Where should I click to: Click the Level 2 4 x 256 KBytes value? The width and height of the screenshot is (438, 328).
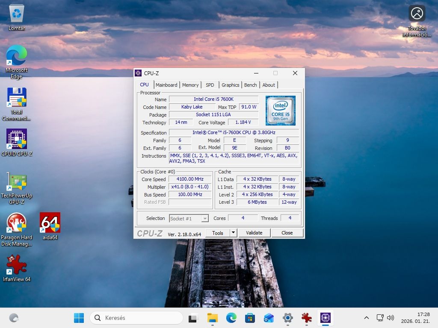(257, 194)
